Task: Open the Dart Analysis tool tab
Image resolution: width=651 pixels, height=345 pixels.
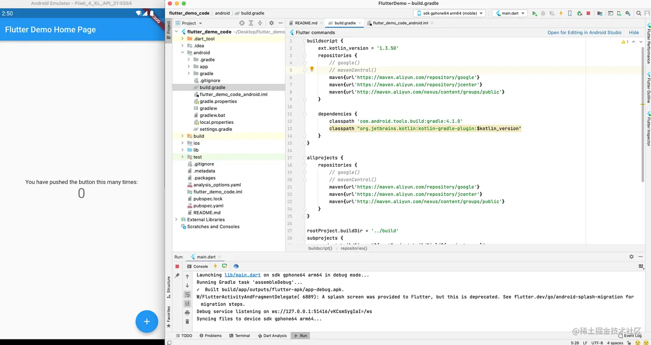Action: 272,336
